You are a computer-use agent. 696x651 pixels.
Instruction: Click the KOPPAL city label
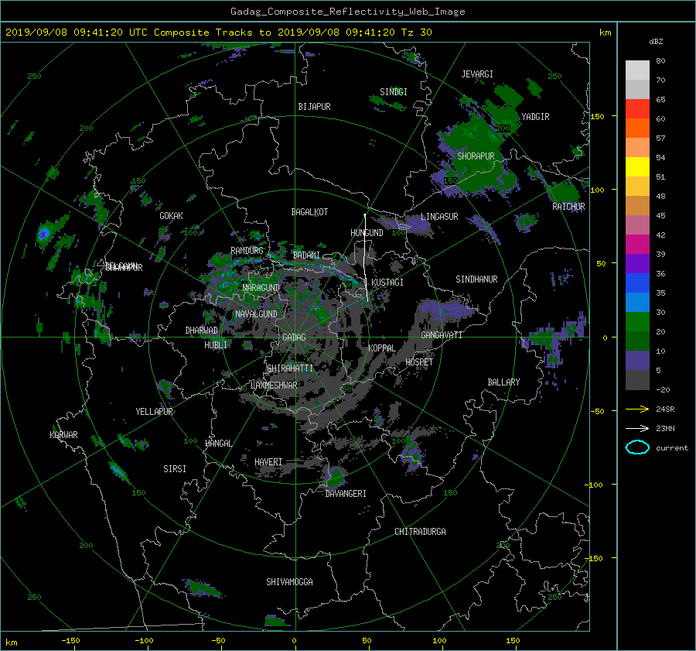382,348
